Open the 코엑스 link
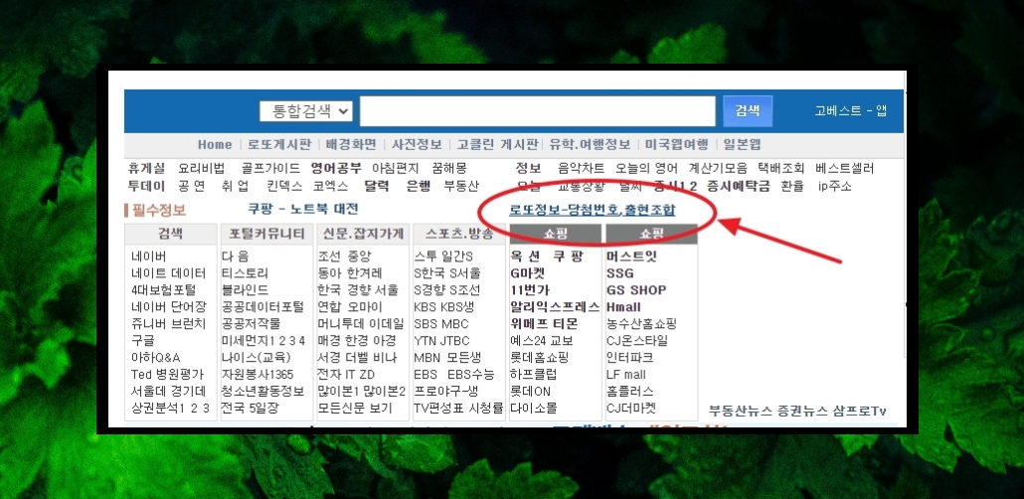 pyautogui.click(x=330, y=186)
